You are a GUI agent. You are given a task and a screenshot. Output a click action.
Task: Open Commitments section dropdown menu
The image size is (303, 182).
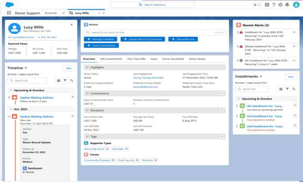click(222, 93)
